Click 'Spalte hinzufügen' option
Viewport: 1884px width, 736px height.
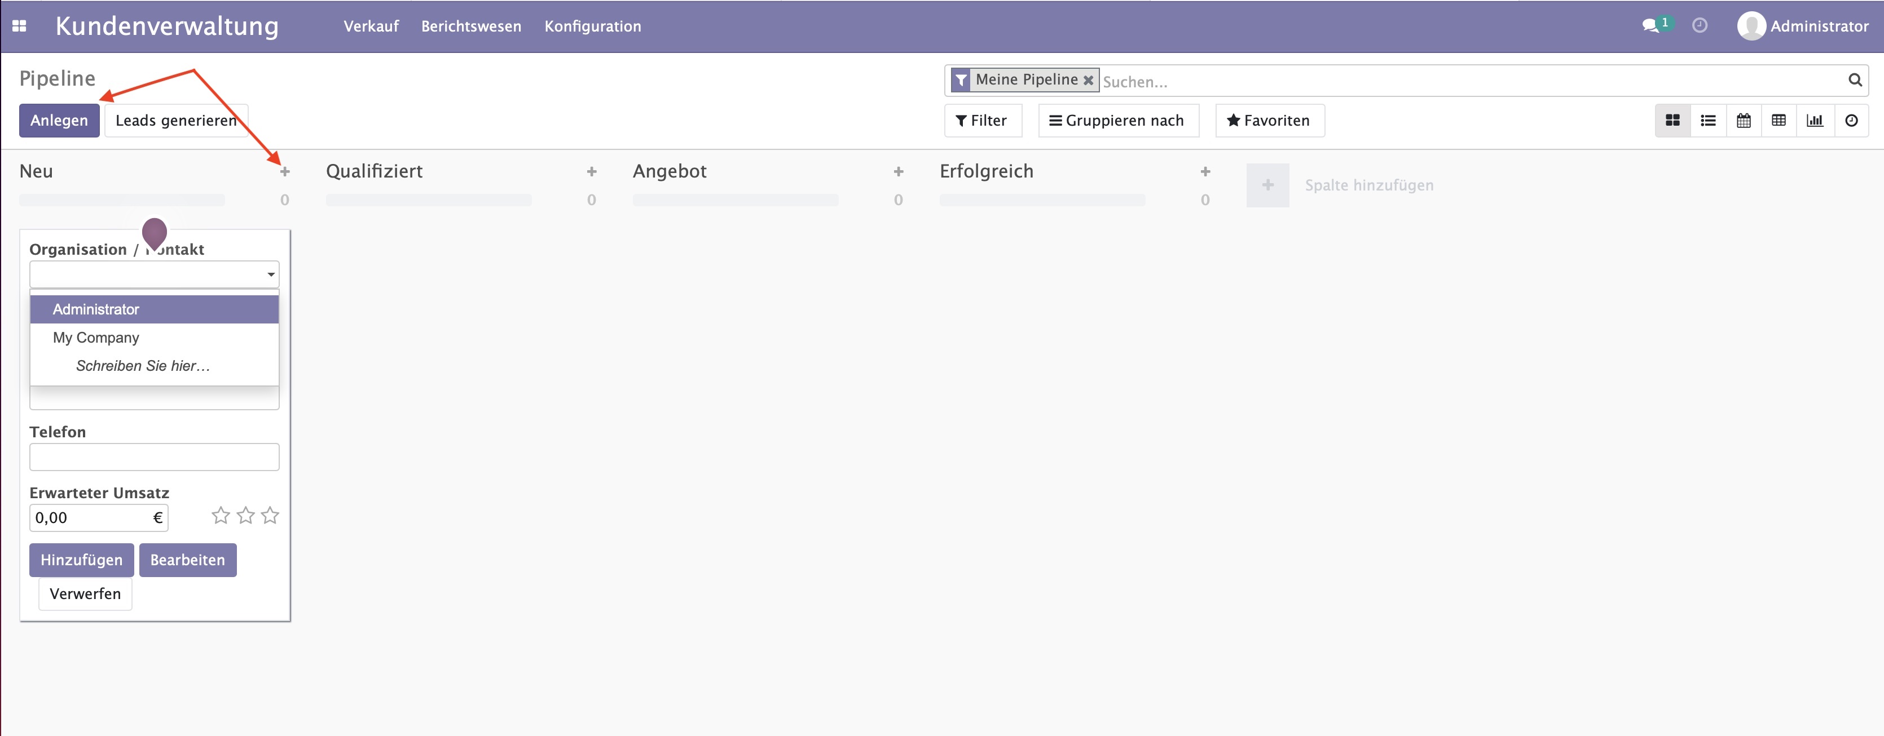1368,184
